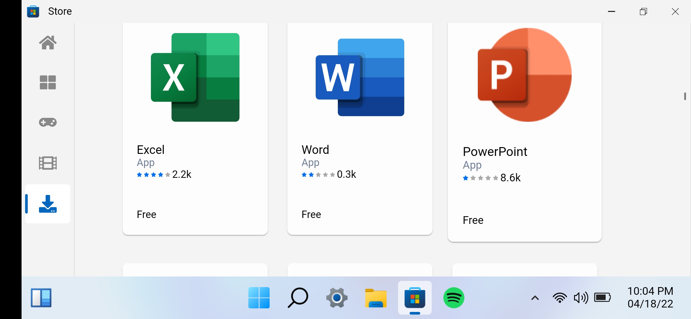
Task: Open File Explorer from the taskbar
Action: click(x=376, y=298)
